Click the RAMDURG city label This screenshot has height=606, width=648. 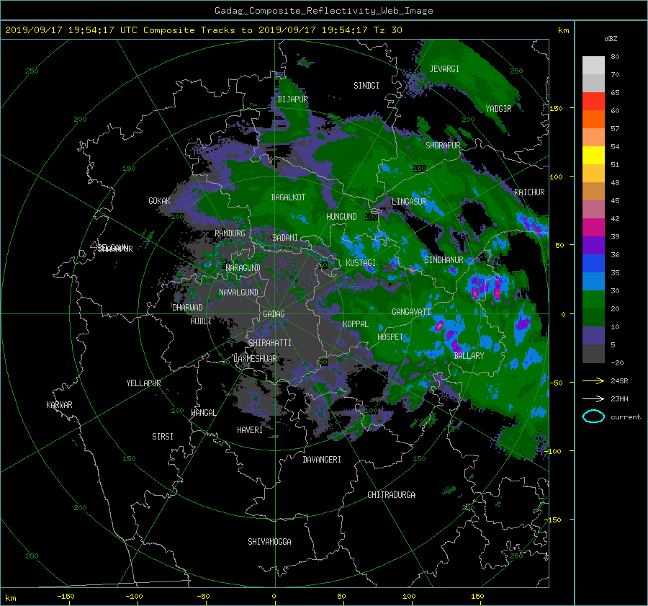(x=230, y=233)
